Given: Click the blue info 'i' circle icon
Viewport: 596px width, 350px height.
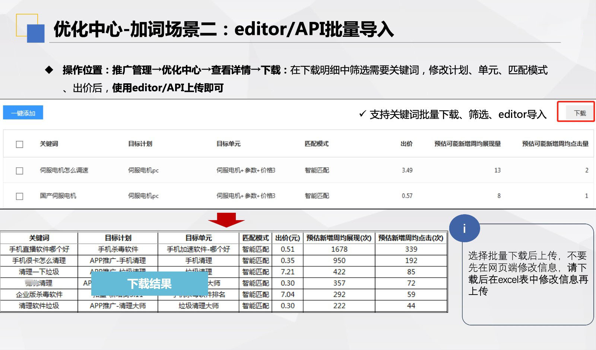Looking at the screenshot, I should coord(464,228).
